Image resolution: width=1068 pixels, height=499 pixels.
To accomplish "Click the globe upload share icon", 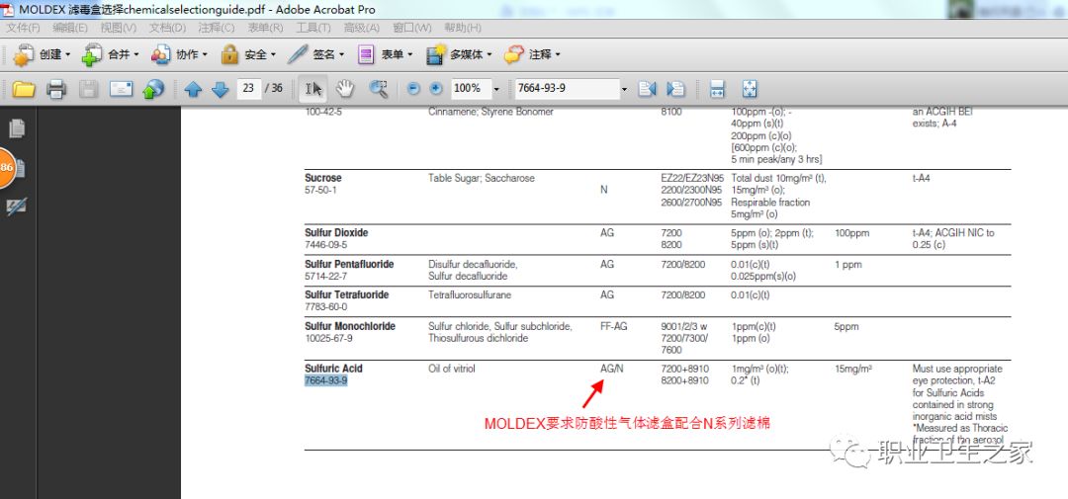I will coord(154,89).
